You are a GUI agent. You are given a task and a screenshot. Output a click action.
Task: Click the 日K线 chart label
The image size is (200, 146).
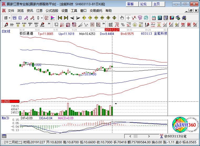pyautogui.click(x=6, y=32)
